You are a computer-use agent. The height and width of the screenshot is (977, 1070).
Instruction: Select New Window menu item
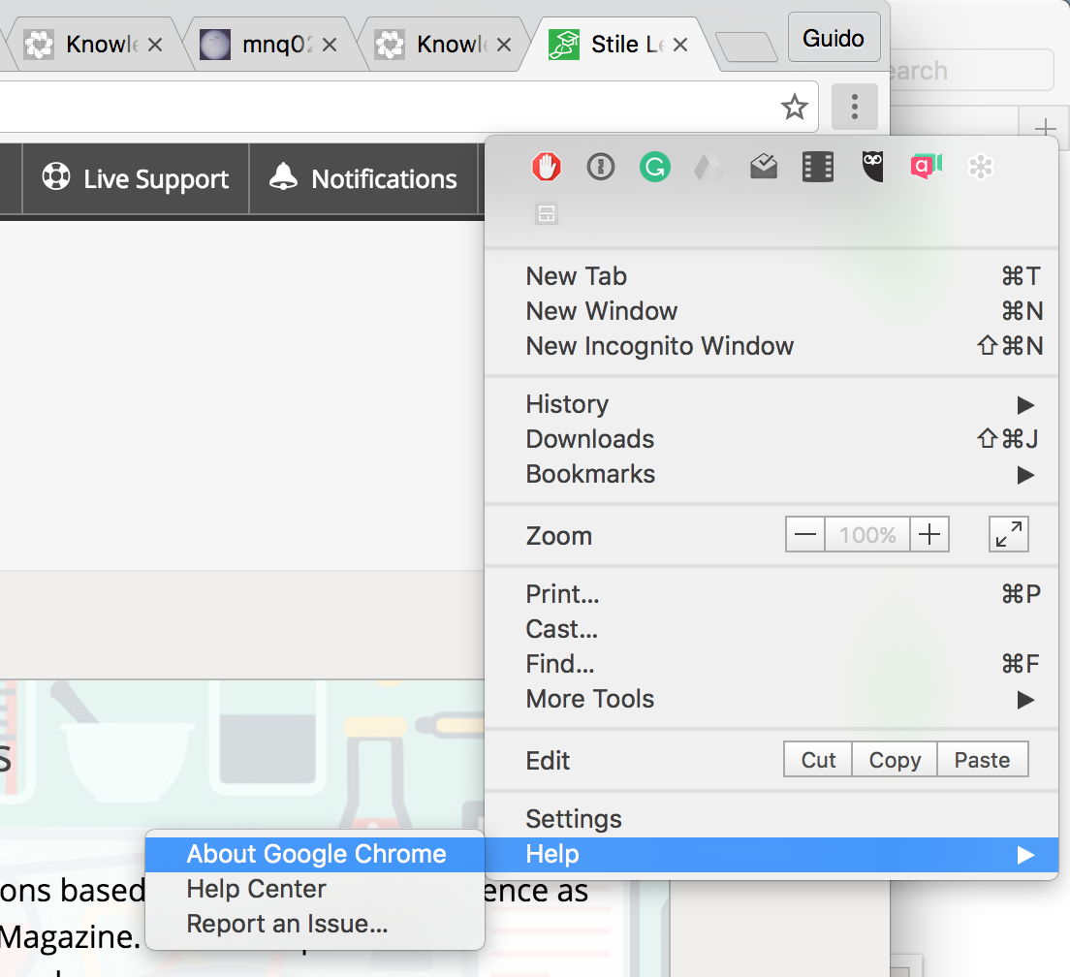771,311
